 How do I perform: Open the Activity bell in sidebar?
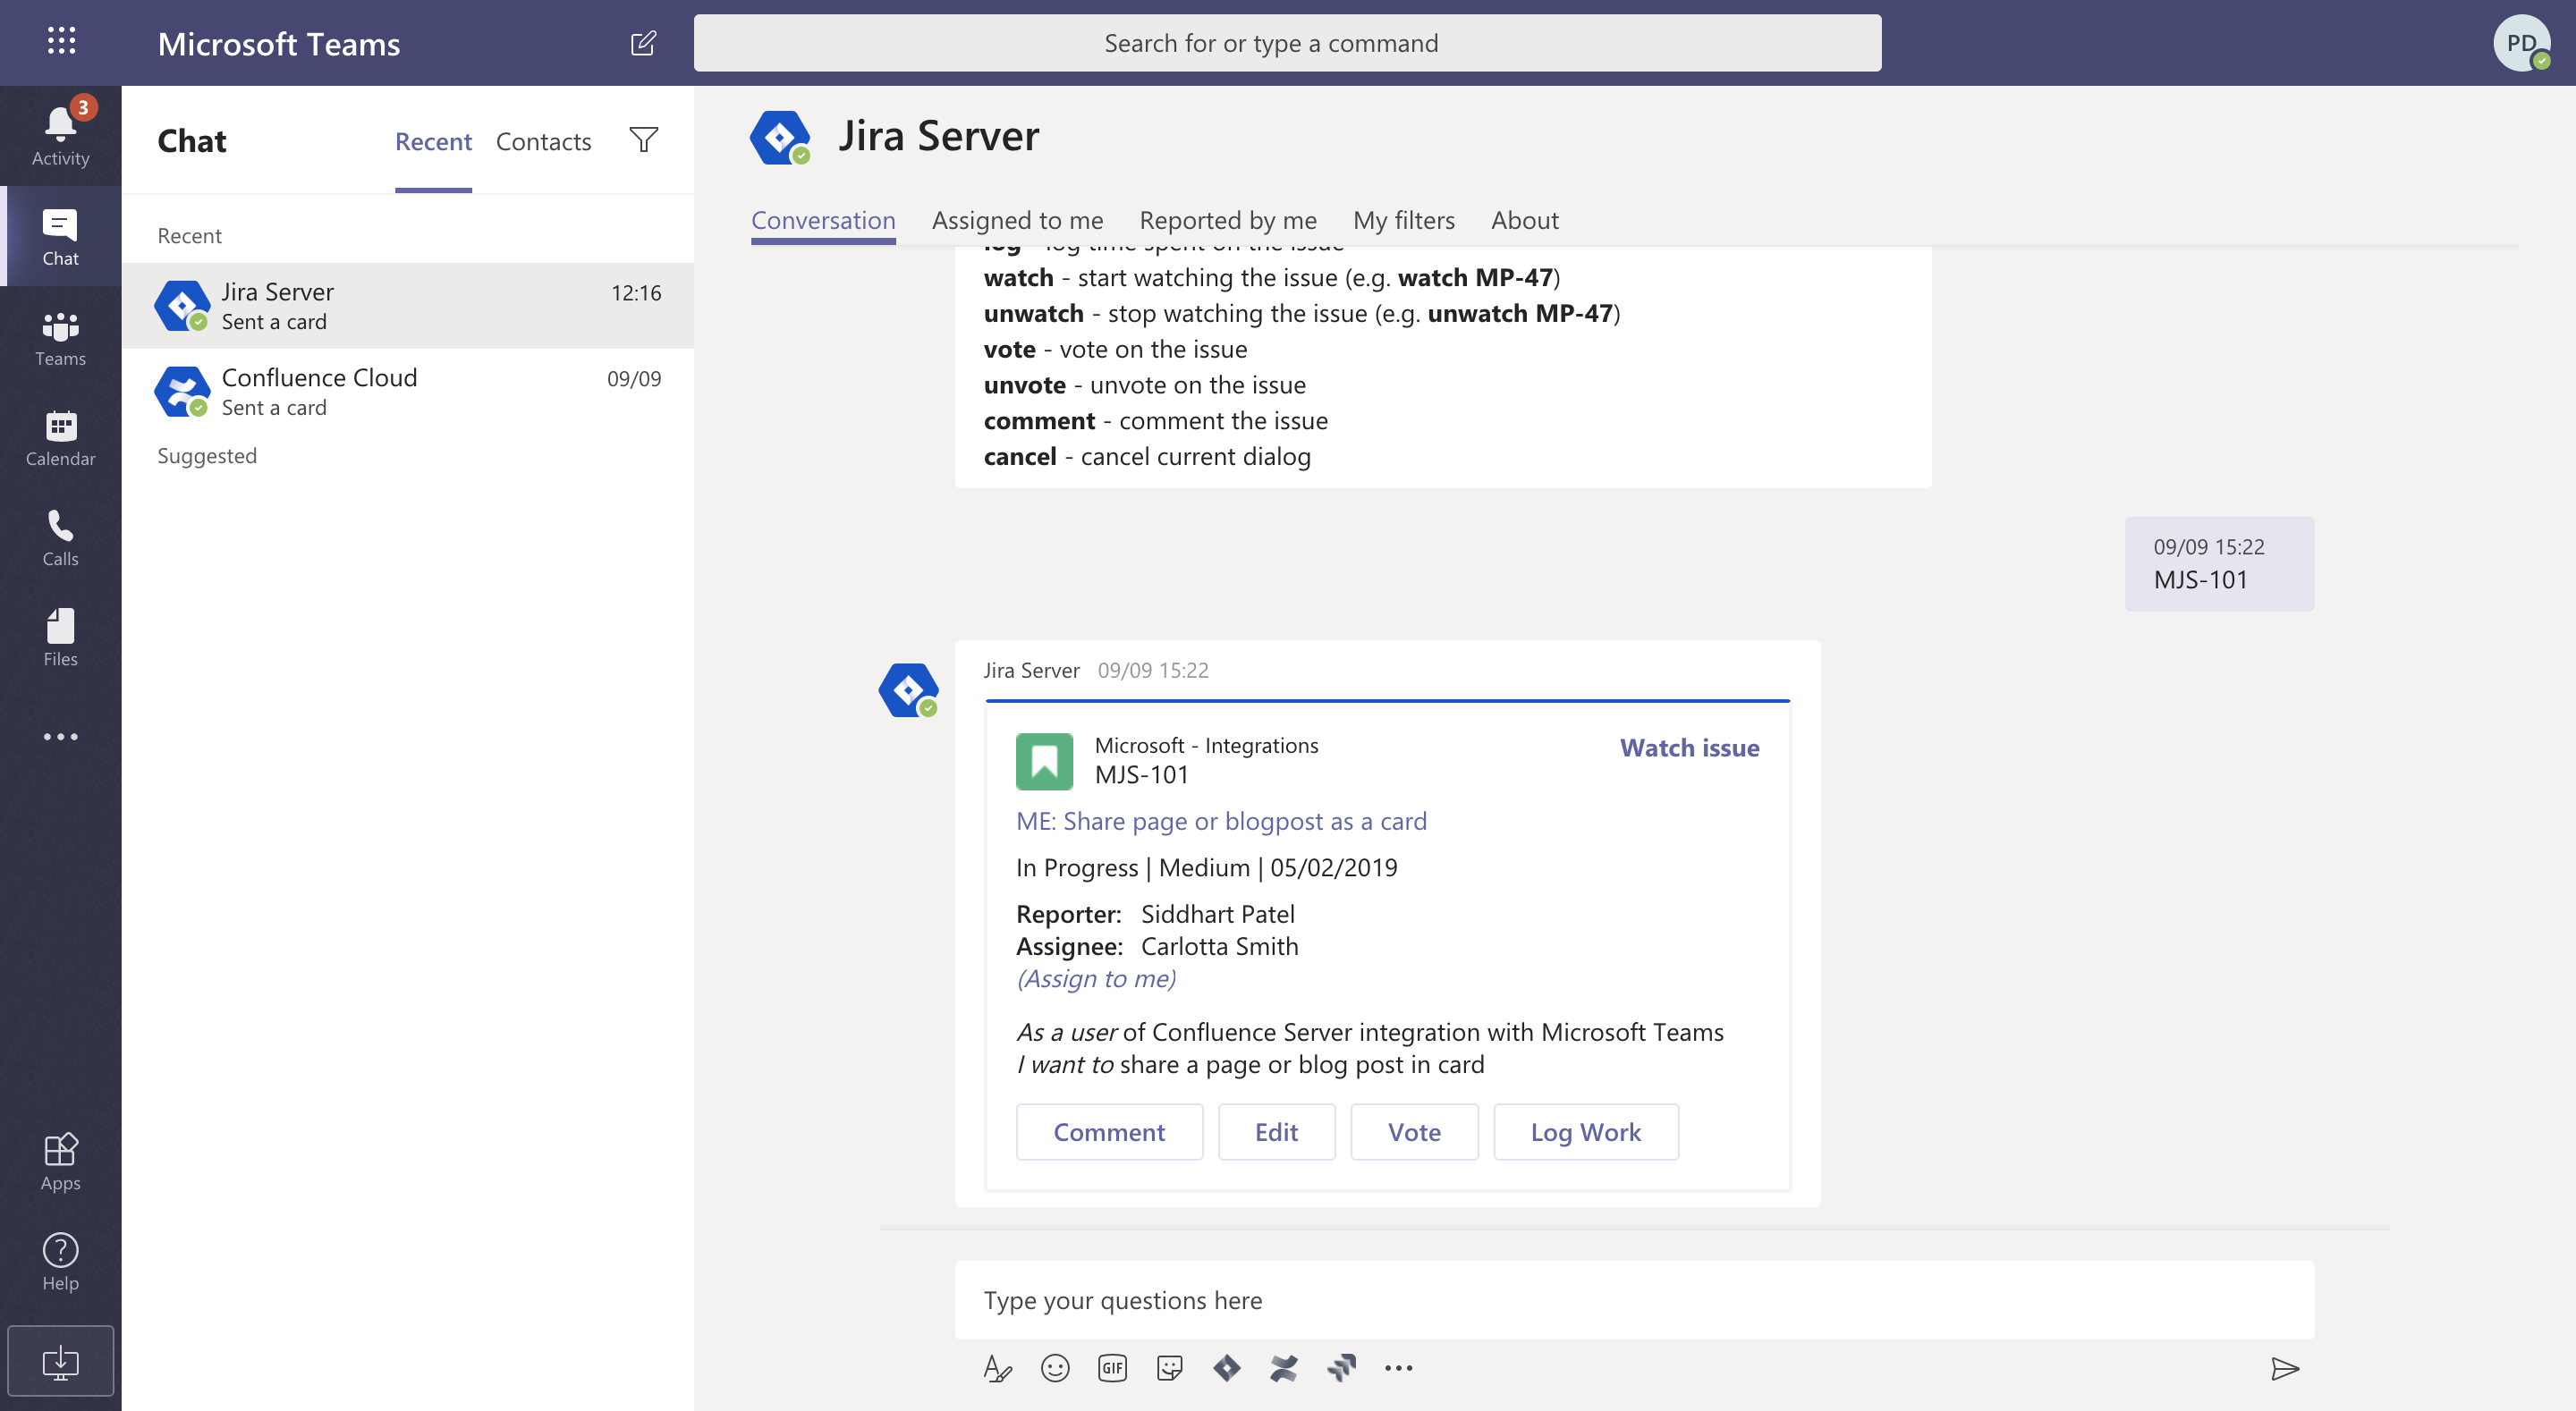[61, 135]
